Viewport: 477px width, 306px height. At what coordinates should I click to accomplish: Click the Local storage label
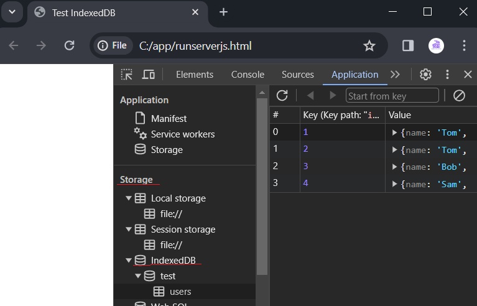point(178,198)
